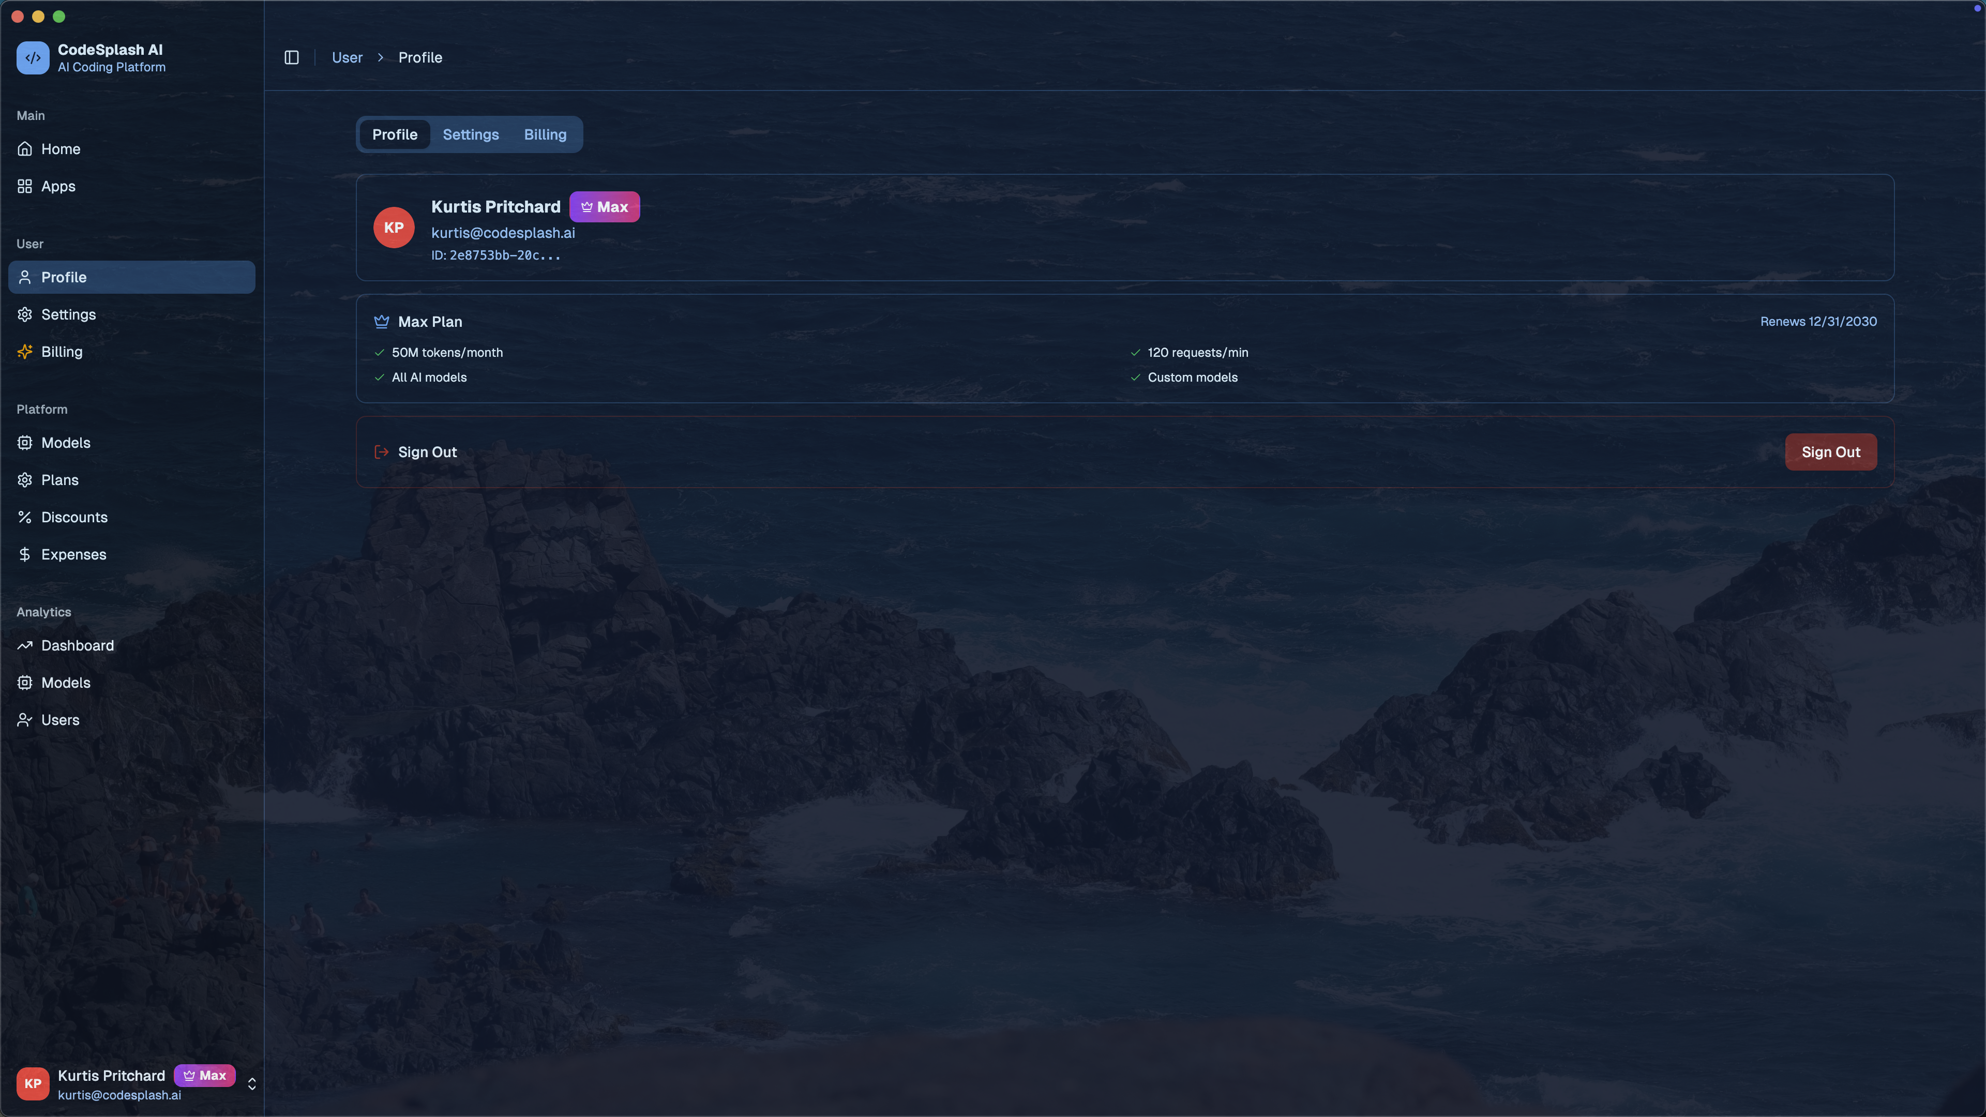Viewport: 1986px width, 1117px height.
Task: Click the Max plan badge next to Kurtis Pritchard
Action: pos(605,207)
